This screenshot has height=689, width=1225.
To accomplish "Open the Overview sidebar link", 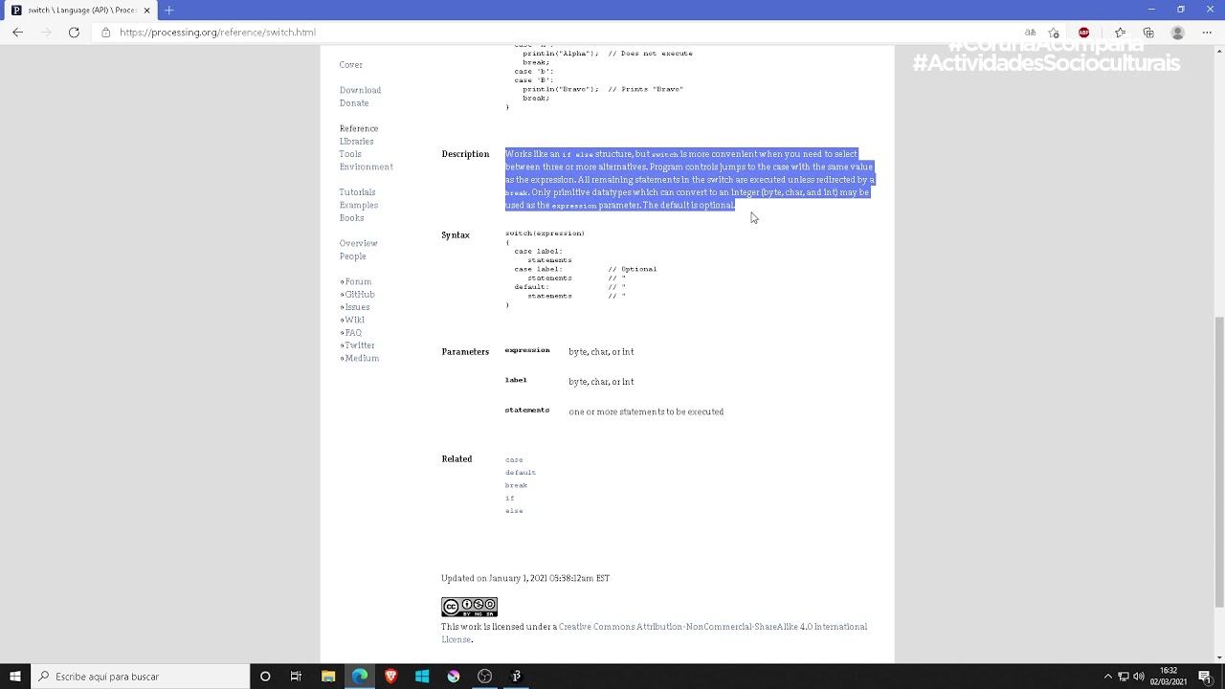I will coord(358,243).
